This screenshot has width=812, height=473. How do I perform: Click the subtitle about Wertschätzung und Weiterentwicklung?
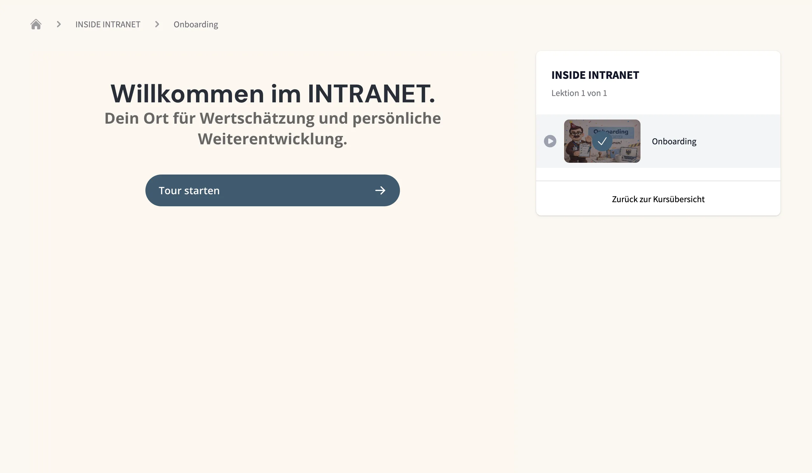(x=273, y=128)
